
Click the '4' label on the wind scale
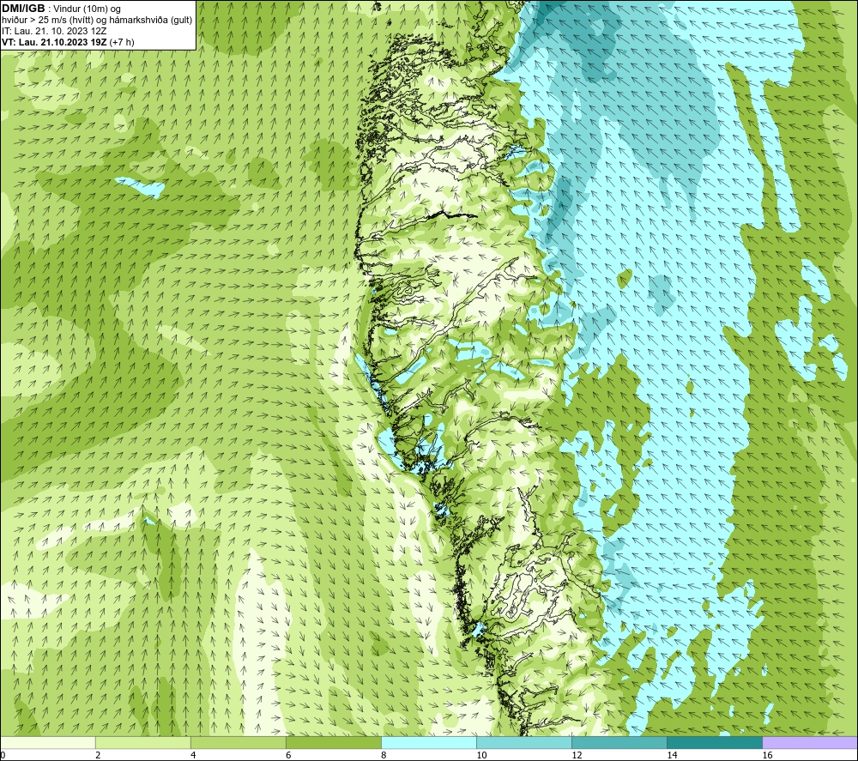(x=193, y=756)
